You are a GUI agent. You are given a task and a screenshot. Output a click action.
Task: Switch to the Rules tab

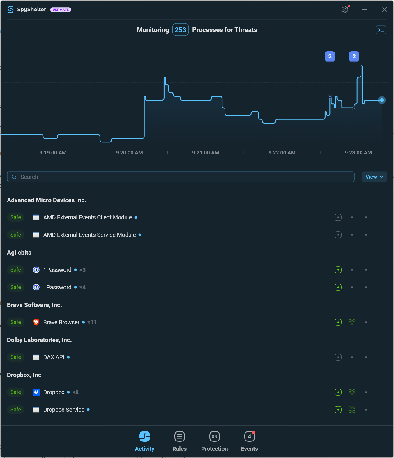[x=179, y=442]
